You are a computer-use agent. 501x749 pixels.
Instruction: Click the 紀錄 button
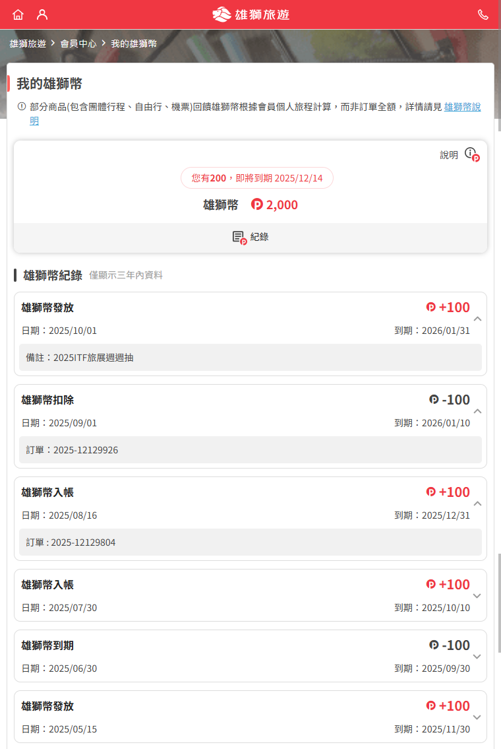tap(250, 238)
